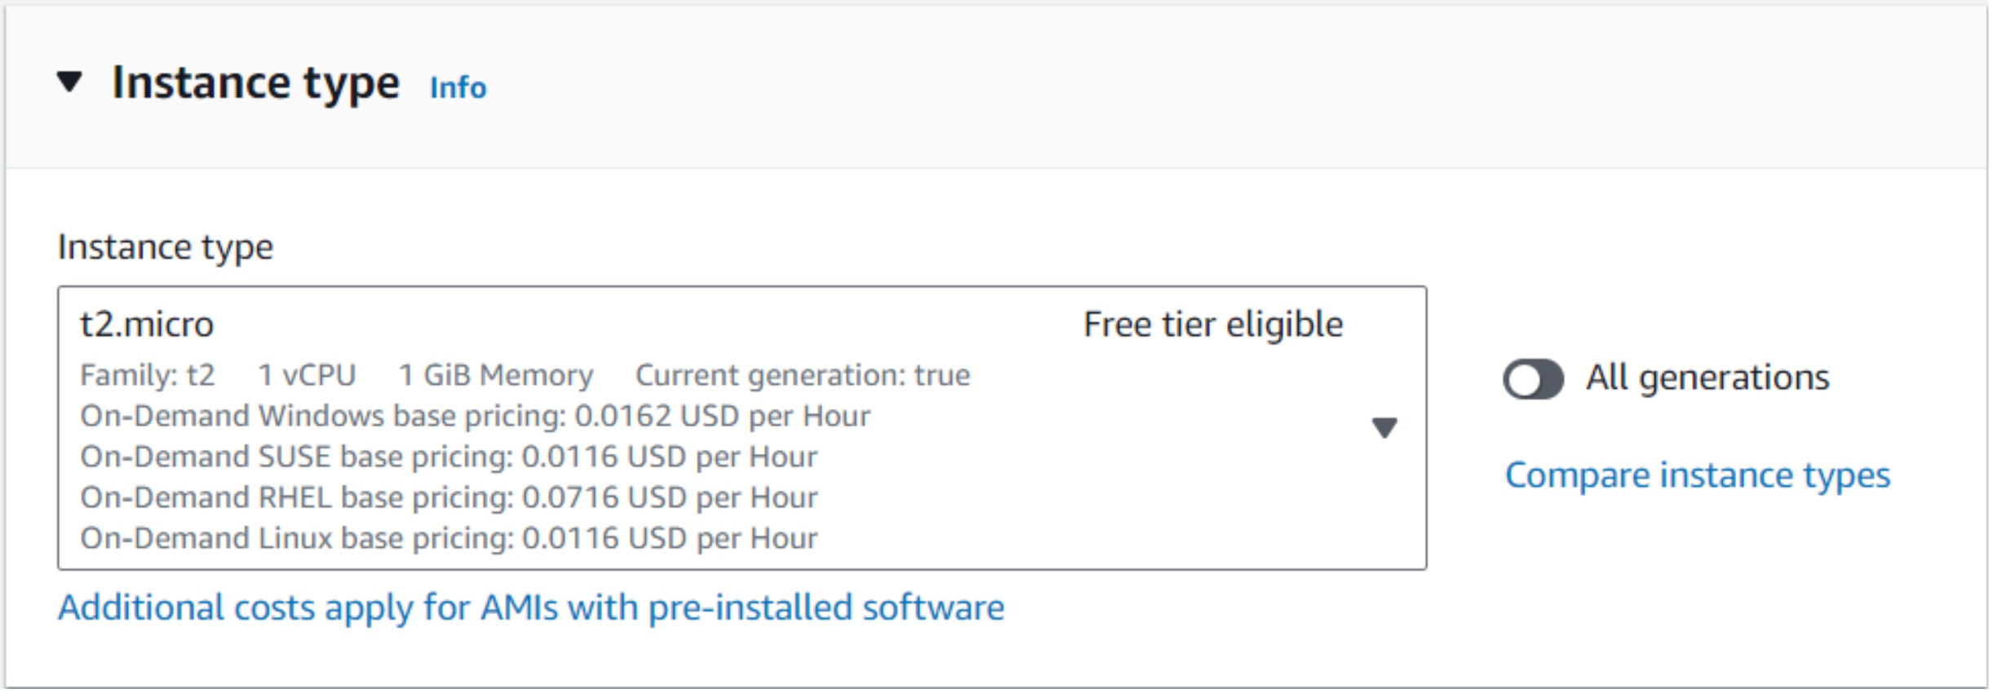Click the Current generation: true text

coord(803,376)
